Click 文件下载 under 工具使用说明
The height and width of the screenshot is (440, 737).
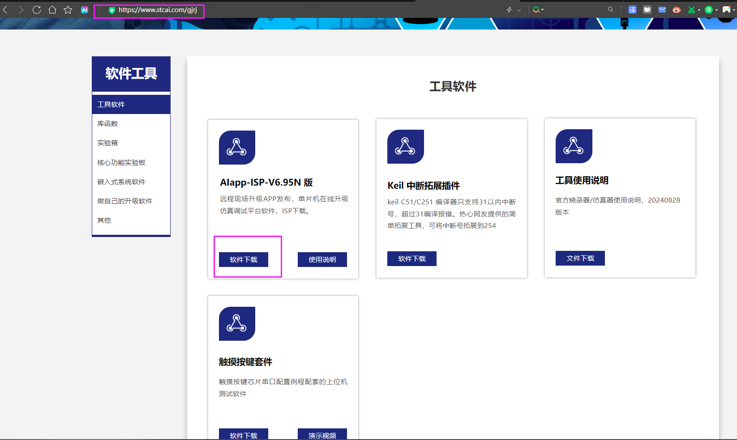click(x=580, y=258)
